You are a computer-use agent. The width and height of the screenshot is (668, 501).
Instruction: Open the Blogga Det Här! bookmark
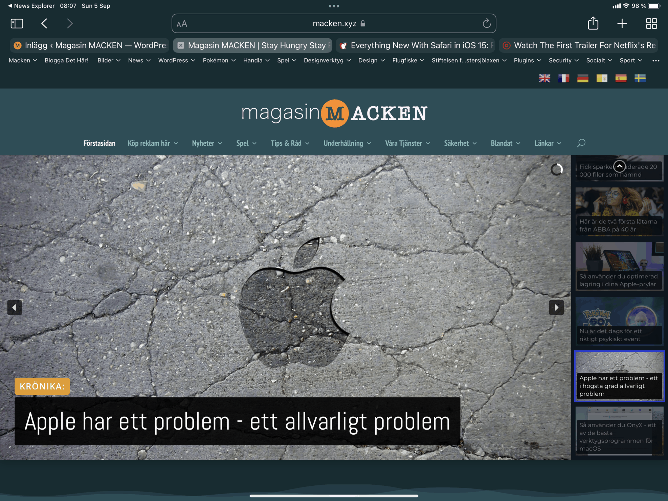point(66,60)
